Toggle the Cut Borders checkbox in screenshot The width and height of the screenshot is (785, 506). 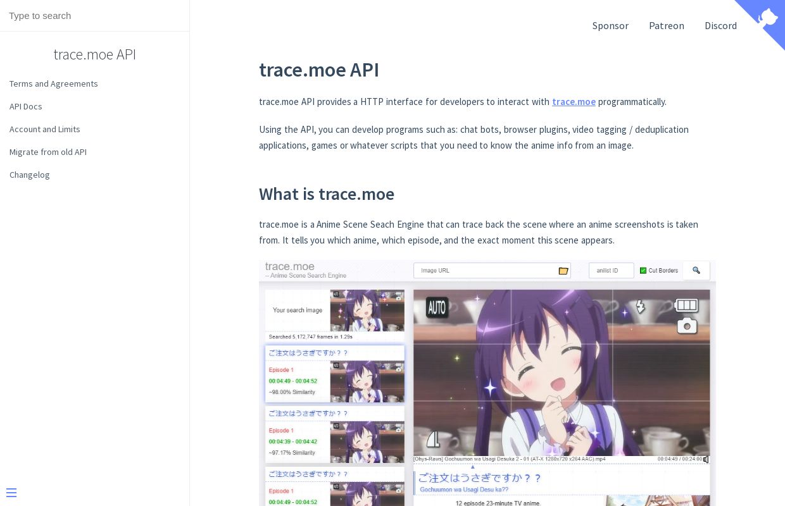point(643,270)
